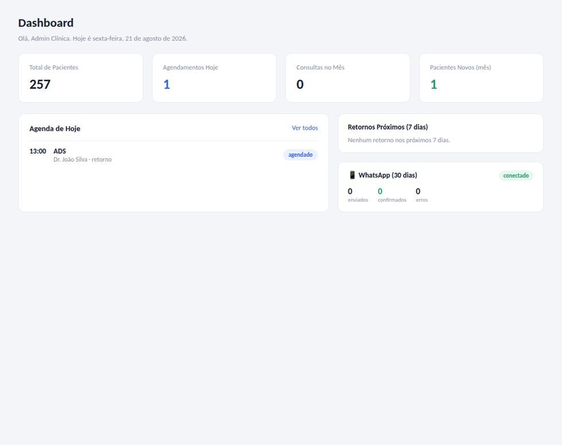Click the Consultas no Mês label

tap(320, 67)
